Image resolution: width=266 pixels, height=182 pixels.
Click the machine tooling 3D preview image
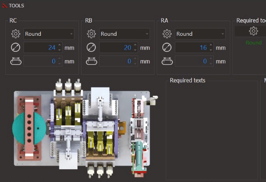[85, 128]
